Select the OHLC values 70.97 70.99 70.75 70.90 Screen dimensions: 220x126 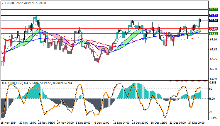click(x=31, y=3)
